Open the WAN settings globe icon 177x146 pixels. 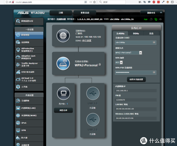tap(18, 115)
